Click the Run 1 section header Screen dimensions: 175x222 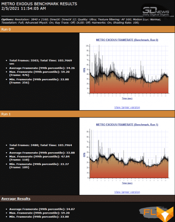pyautogui.click(x=87, y=114)
